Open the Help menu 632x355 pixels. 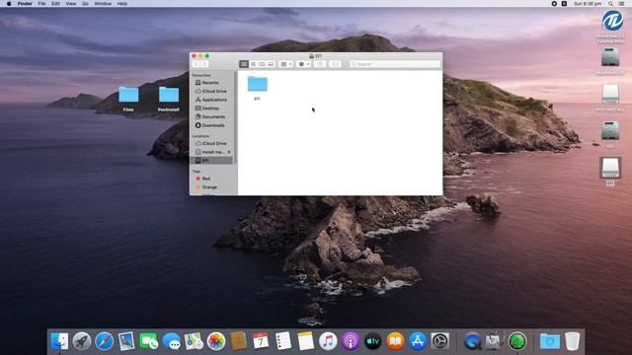pyautogui.click(x=122, y=4)
